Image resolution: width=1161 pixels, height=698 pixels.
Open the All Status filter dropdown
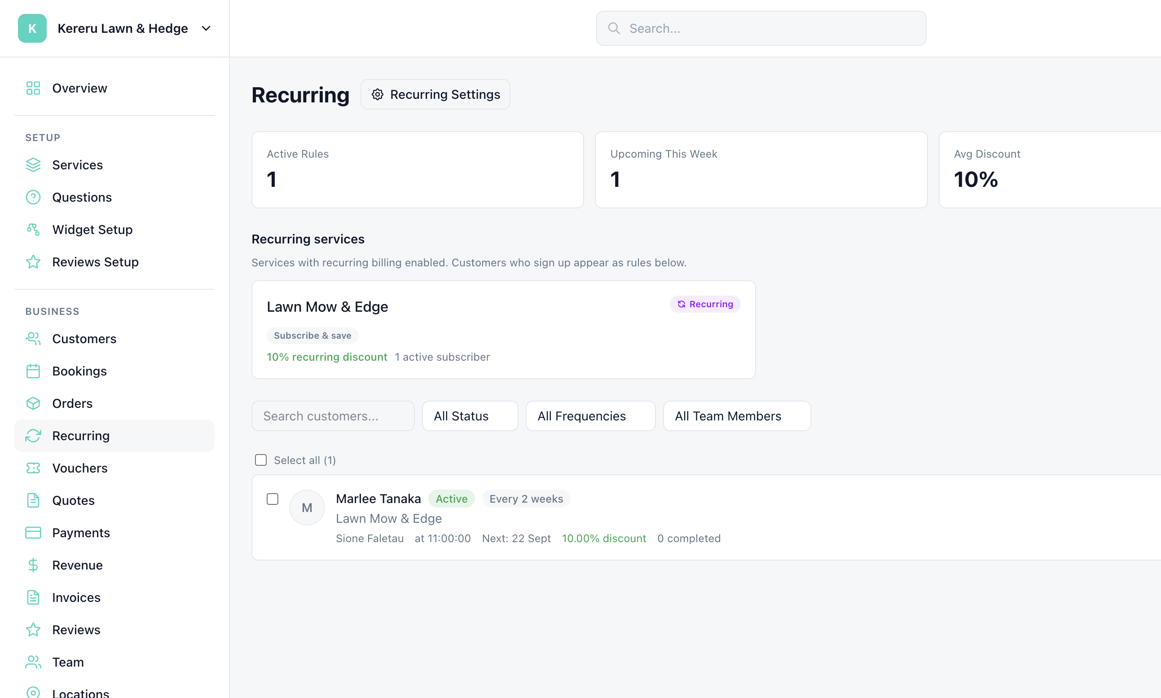click(x=470, y=416)
